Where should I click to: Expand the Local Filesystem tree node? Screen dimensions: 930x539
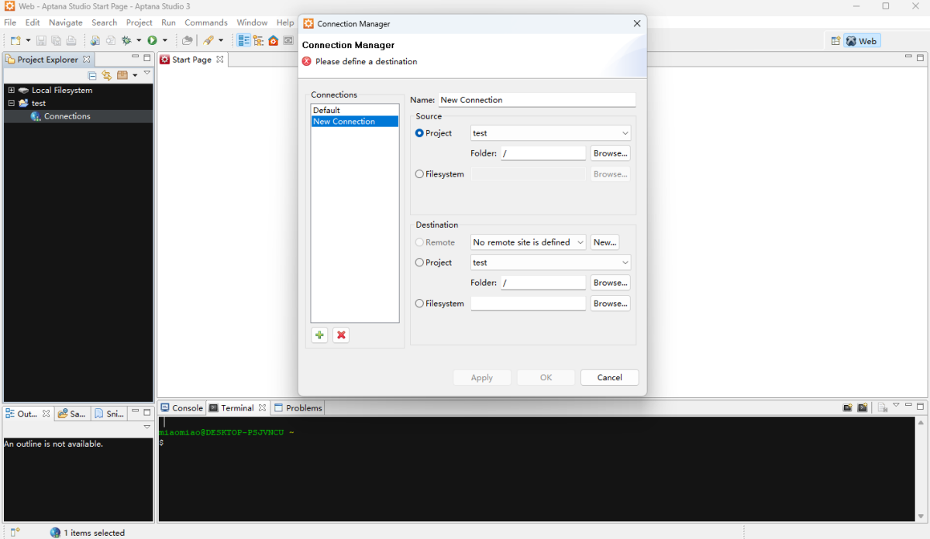click(12, 91)
